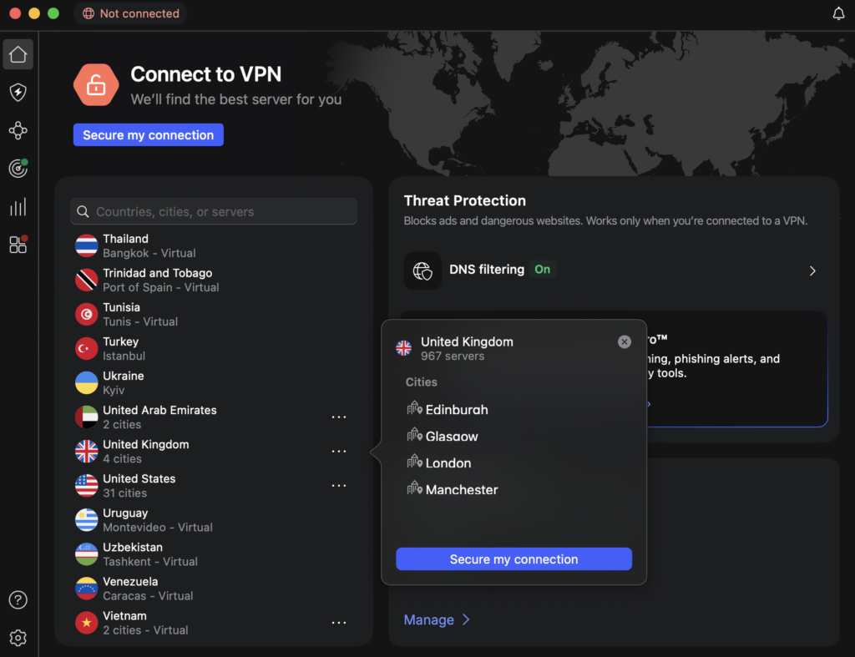Open the Home tab in sidebar
Screen dimensions: 855x657
point(18,54)
